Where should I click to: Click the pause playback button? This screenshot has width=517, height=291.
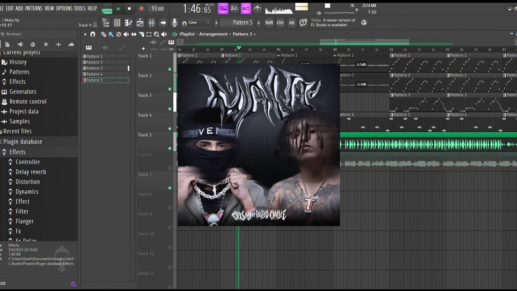point(118,8)
